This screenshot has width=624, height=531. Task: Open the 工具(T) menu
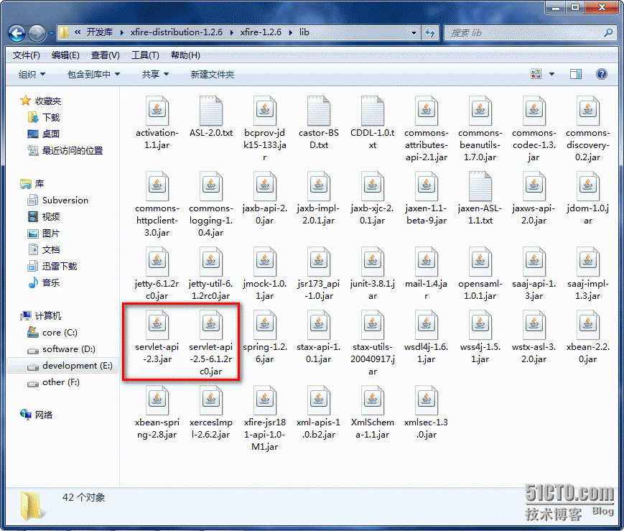pyautogui.click(x=145, y=55)
